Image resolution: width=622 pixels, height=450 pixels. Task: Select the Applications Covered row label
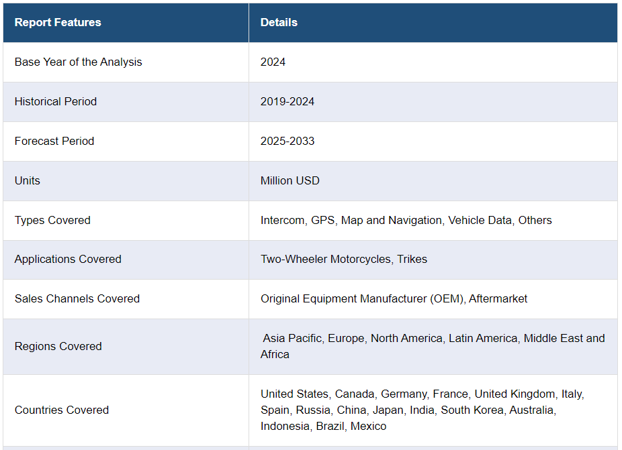pyautogui.click(x=68, y=259)
